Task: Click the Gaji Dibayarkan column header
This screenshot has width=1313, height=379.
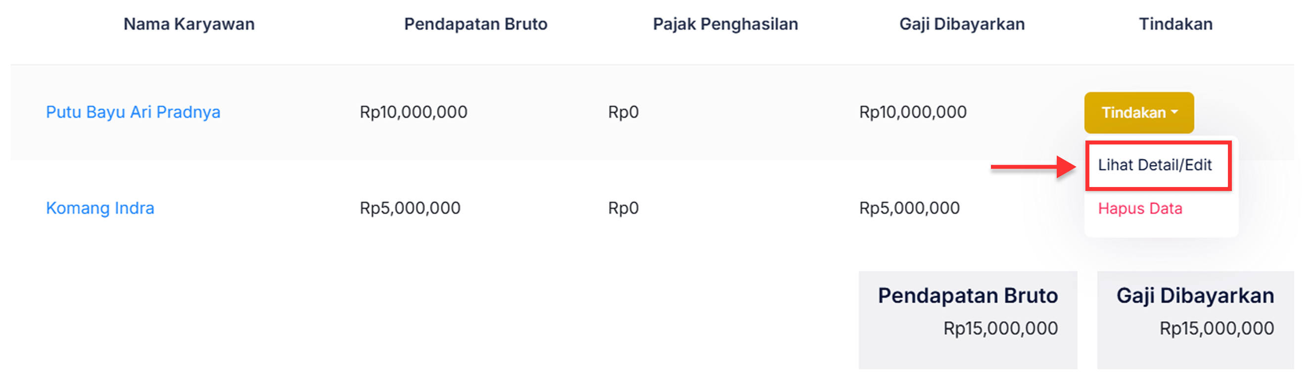Action: pos(963,23)
